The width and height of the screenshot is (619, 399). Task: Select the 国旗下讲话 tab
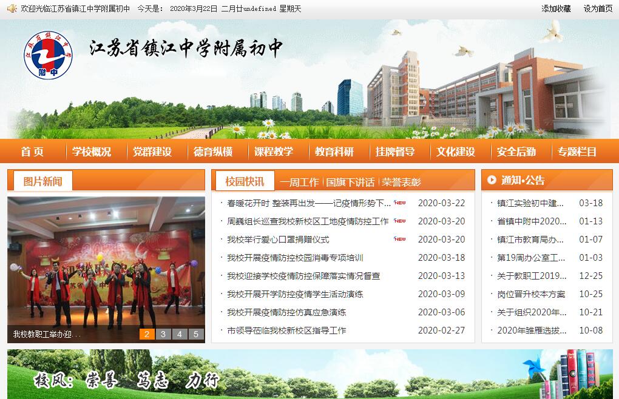(350, 182)
